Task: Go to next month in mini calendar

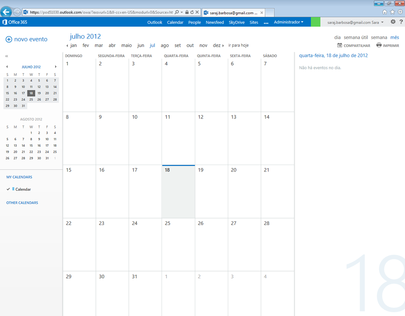Action: click(x=56, y=67)
